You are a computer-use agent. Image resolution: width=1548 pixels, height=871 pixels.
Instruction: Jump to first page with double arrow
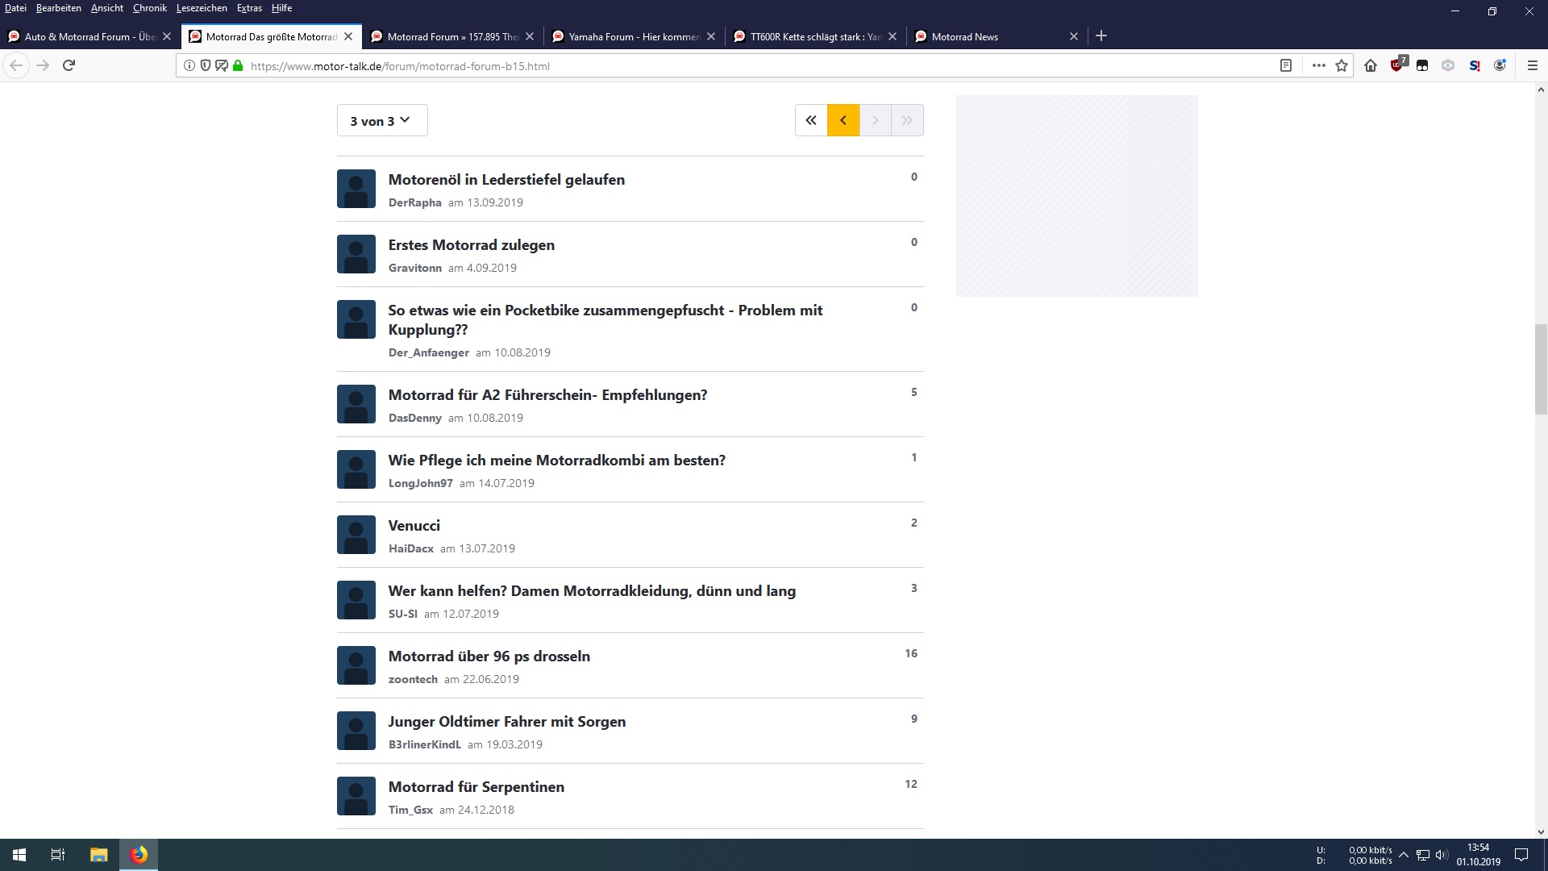(811, 120)
